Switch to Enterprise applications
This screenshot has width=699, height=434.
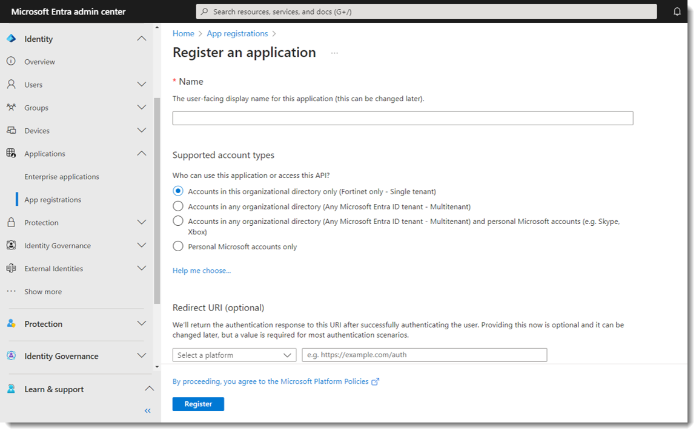[x=62, y=176]
